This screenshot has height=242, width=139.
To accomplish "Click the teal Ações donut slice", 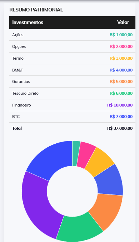I will tap(76, 153).
